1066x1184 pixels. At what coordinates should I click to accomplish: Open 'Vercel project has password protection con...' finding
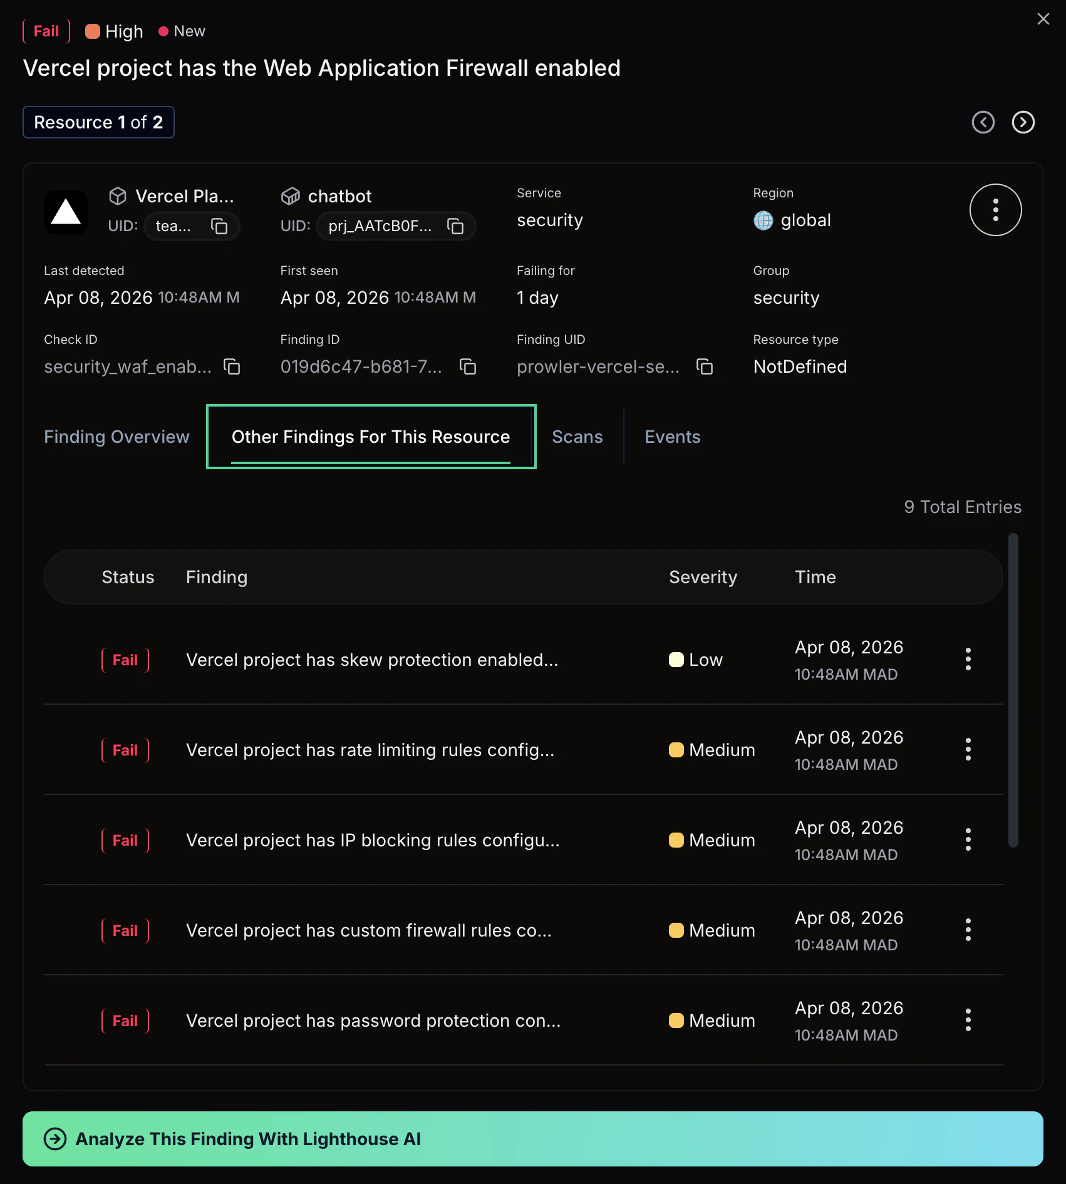click(373, 1020)
